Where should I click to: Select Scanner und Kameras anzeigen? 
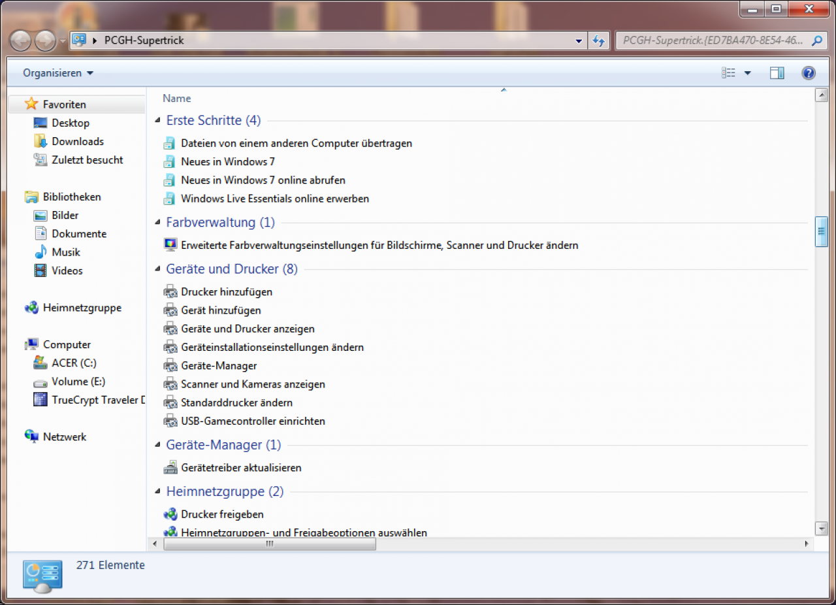point(253,384)
